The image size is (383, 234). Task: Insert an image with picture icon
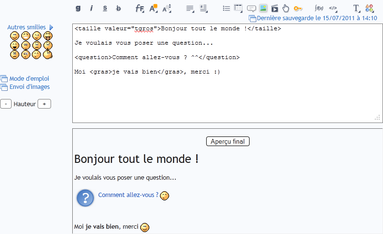[x=263, y=8]
